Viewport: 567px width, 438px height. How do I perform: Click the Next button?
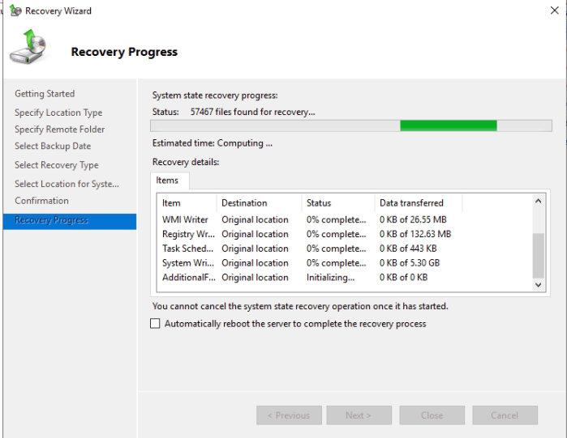359,415
